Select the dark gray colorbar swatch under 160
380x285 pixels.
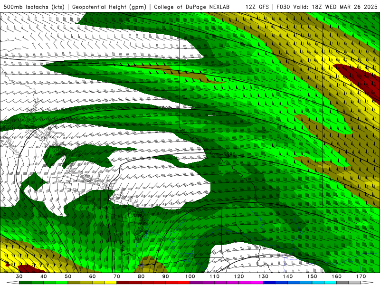pos(343,283)
